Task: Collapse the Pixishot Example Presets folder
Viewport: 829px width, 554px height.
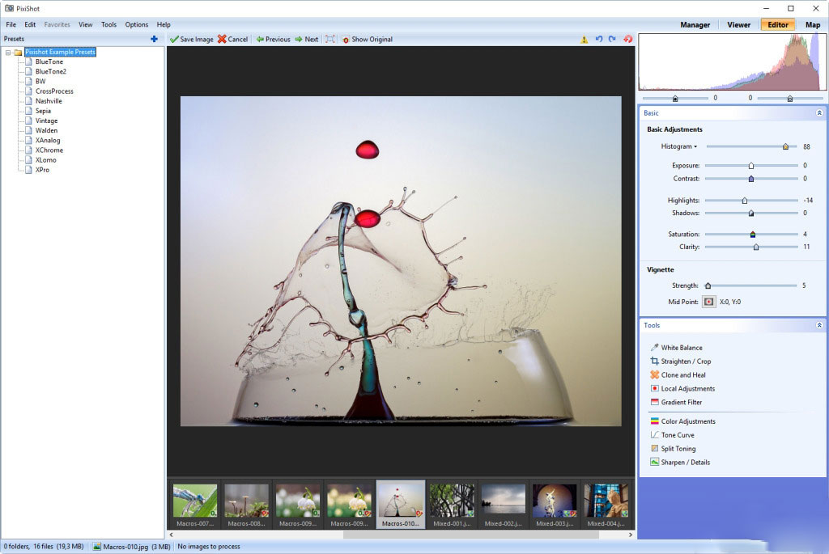Action: click(x=8, y=53)
